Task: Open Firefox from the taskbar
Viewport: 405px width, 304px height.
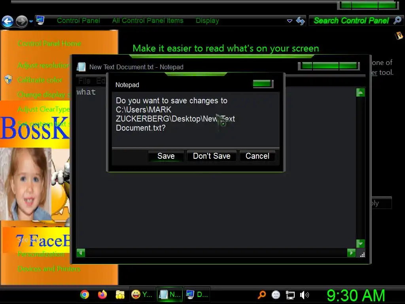Action: tap(102, 294)
